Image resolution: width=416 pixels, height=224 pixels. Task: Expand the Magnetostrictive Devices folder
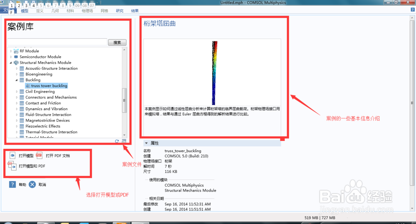17,121
